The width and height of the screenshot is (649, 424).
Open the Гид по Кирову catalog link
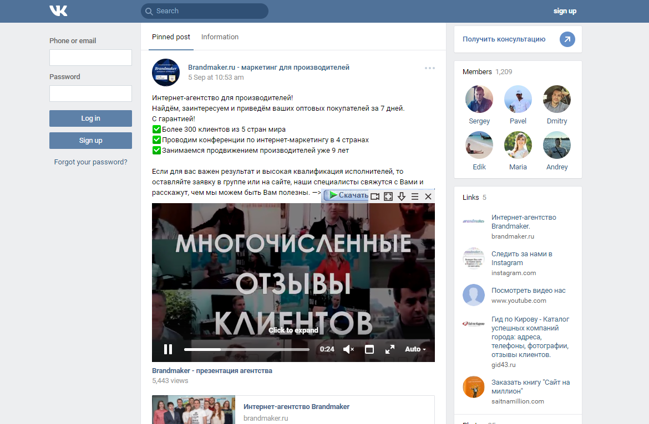tap(530, 337)
